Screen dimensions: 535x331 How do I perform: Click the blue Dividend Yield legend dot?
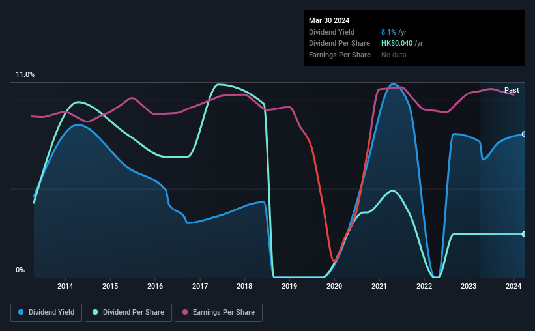(21, 312)
